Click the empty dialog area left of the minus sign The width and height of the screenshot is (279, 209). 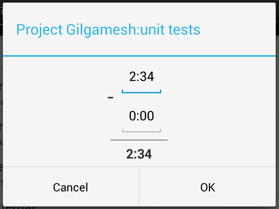tap(55, 109)
